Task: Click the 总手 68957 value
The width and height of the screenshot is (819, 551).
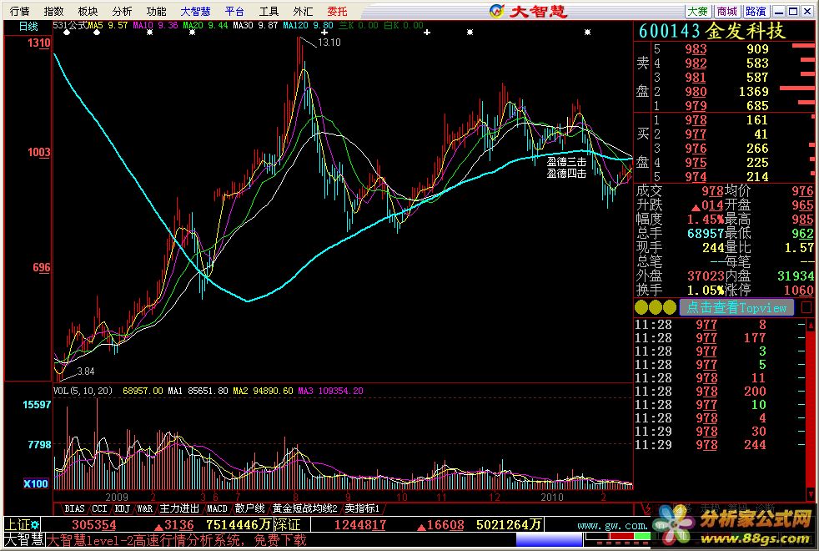Action: pos(705,234)
